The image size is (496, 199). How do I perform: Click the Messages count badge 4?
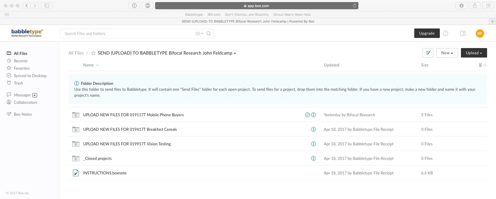coord(35,95)
